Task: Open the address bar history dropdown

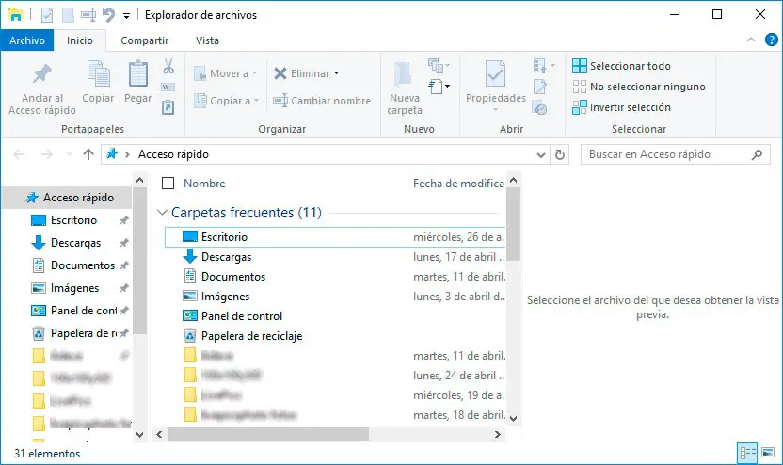Action: (540, 154)
